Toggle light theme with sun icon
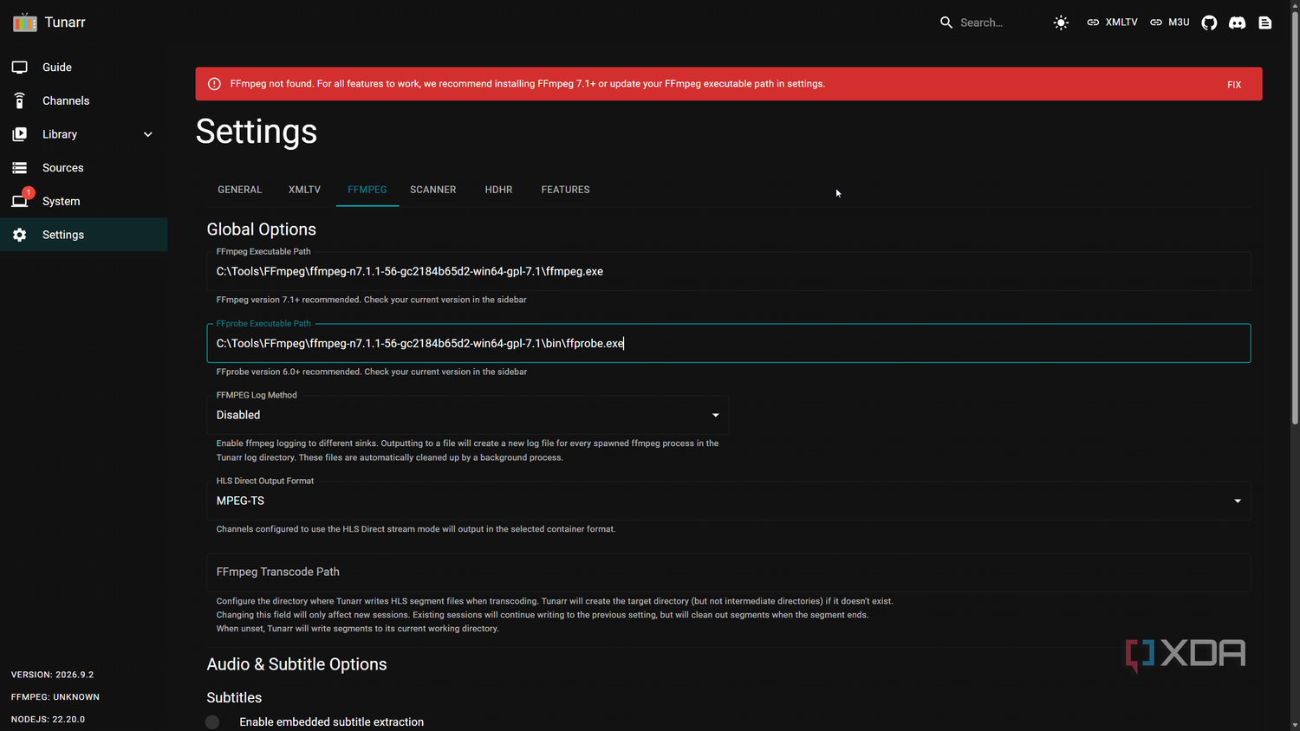 1061,23
